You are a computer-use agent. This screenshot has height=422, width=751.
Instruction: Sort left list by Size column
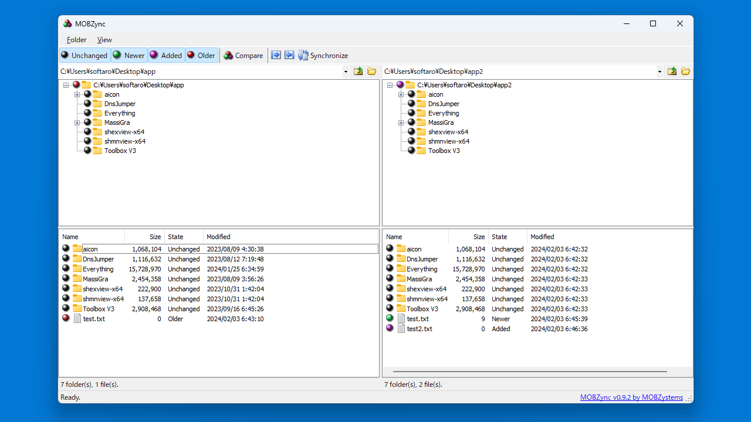pyautogui.click(x=144, y=237)
